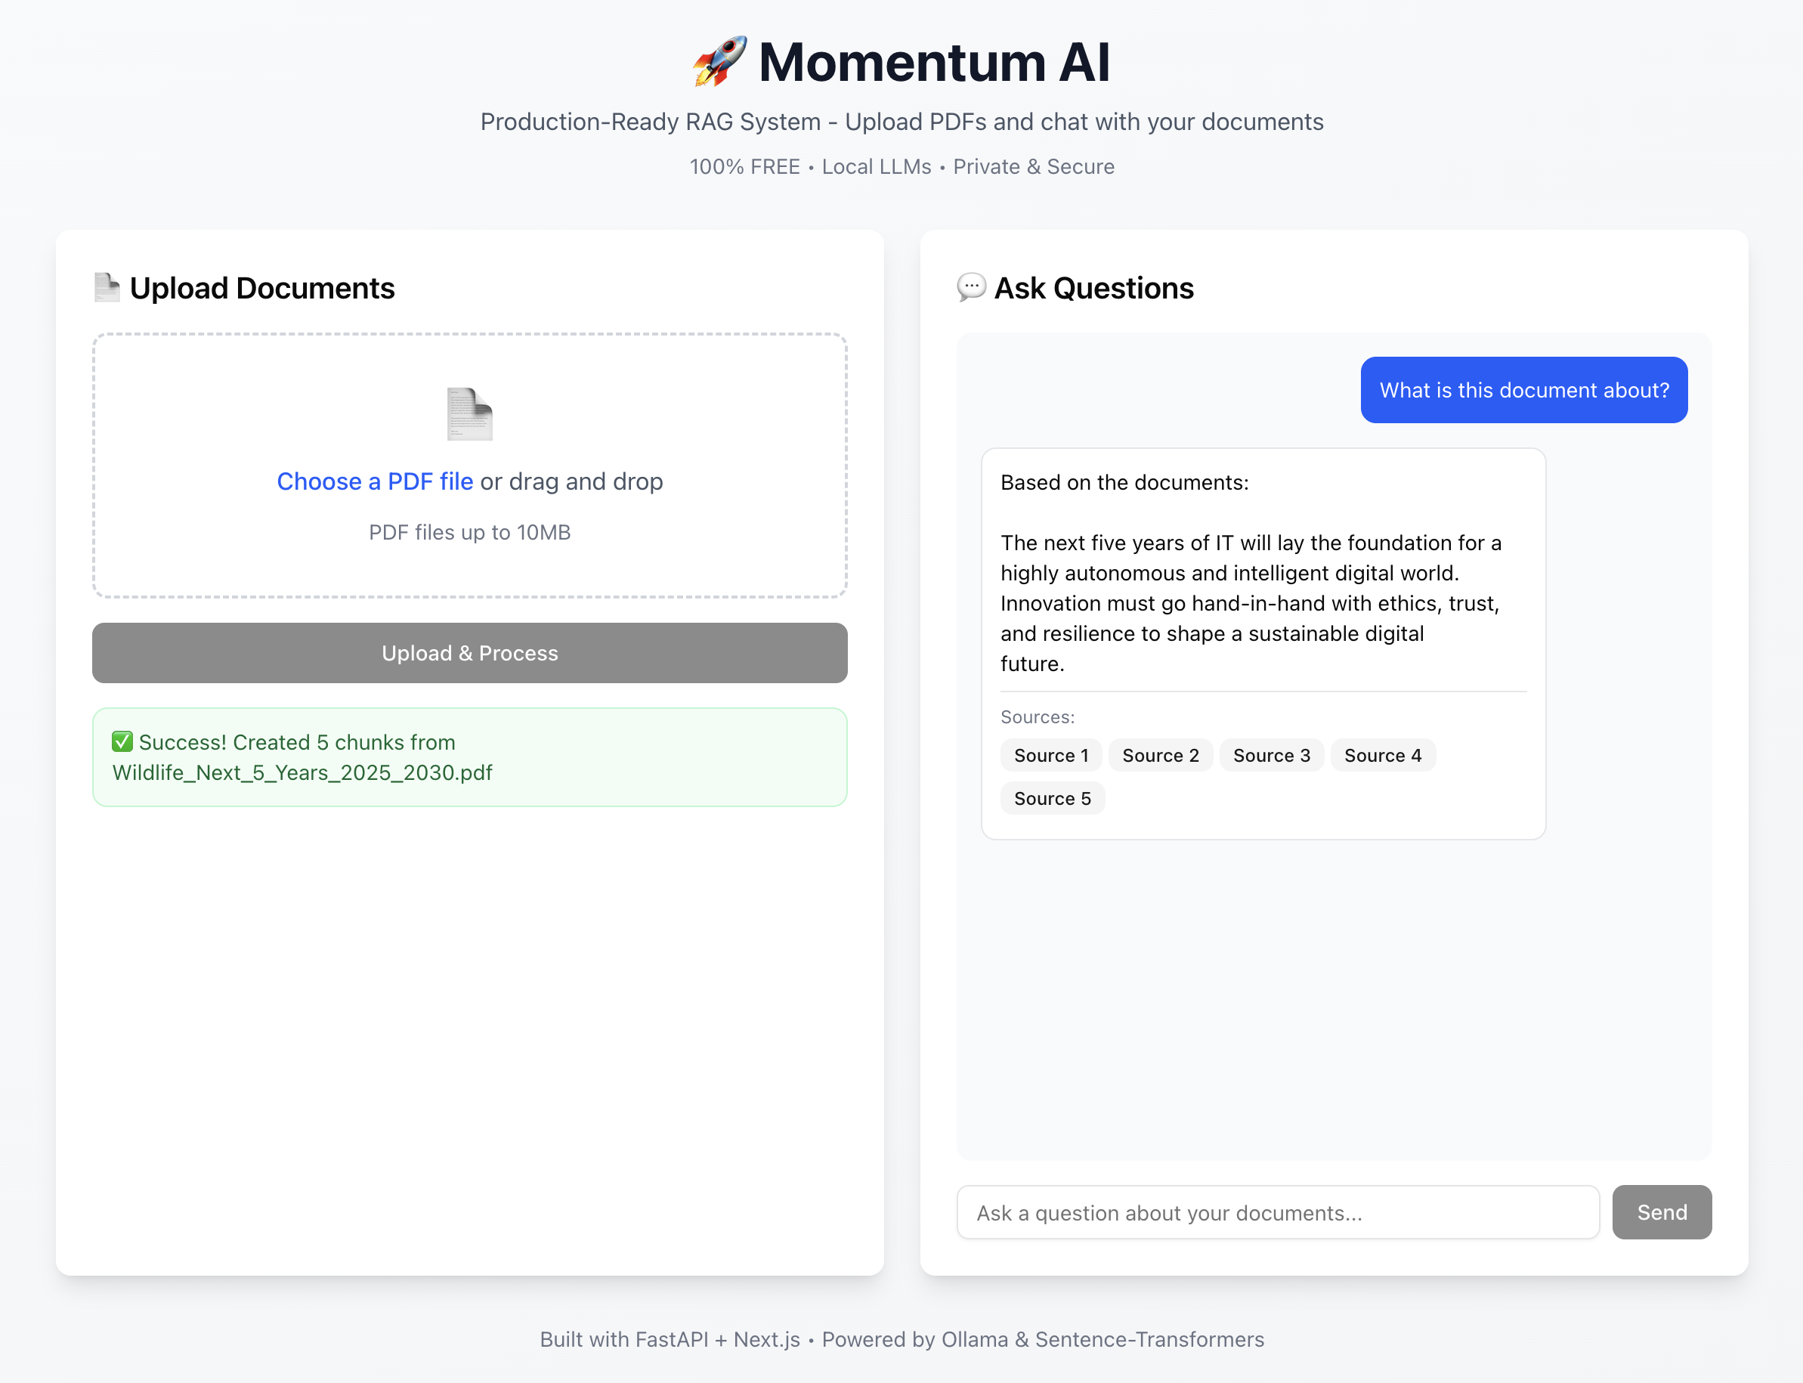The width and height of the screenshot is (1803, 1383).
Task: Click the rocket icon in the header
Action: pos(718,61)
